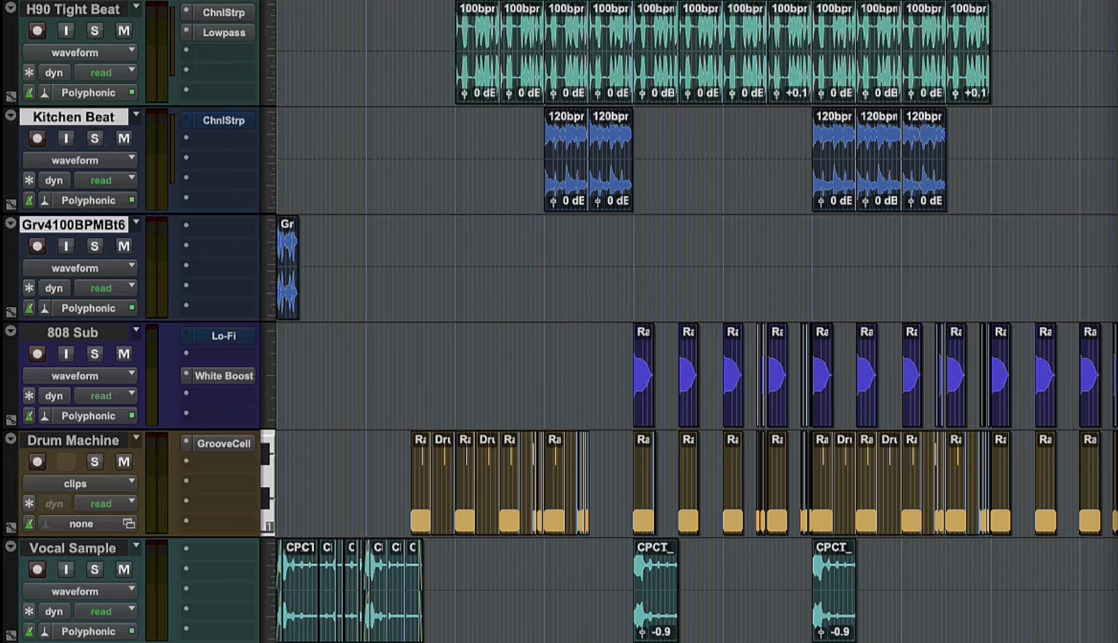Solo the Kitchen Beat track
The height and width of the screenshot is (643, 1118).
pyautogui.click(x=95, y=139)
